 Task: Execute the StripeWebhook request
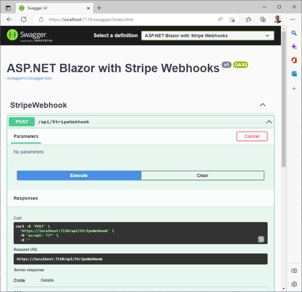point(79,176)
